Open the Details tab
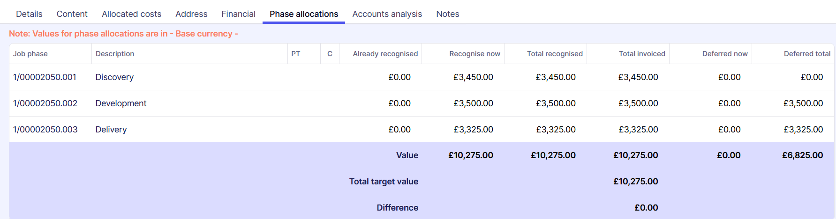This screenshot has width=836, height=219. coord(29,14)
